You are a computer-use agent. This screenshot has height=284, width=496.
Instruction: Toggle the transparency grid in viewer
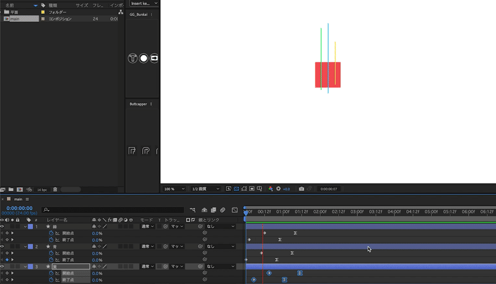click(x=236, y=189)
